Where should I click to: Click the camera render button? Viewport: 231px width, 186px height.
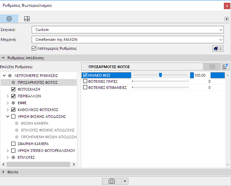(112, 181)
